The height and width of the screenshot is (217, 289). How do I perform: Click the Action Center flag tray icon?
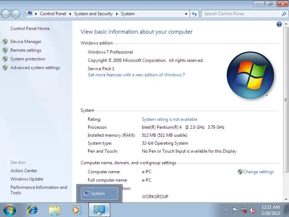(x=235, y=210)
